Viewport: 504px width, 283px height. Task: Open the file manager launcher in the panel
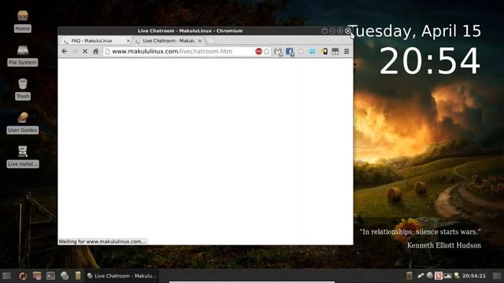tap(37, 276)
